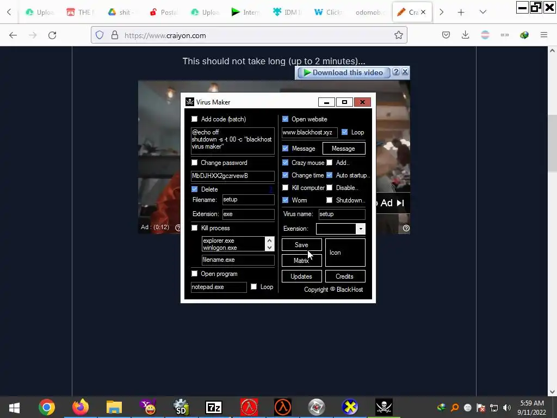Viewport: 557px width, 418px height.
Task: Click the Virus name input field
Action: pyautogui.click(x=342, y=214)
